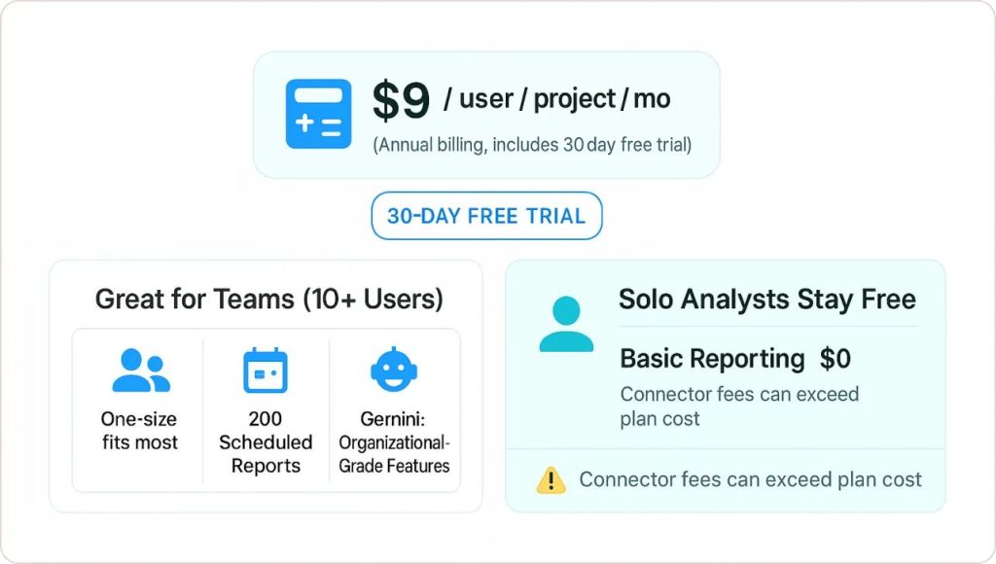Click the "200 Scheduled Reports" label
The width and height of the screenshot is (996, 564).
point(266,442)
